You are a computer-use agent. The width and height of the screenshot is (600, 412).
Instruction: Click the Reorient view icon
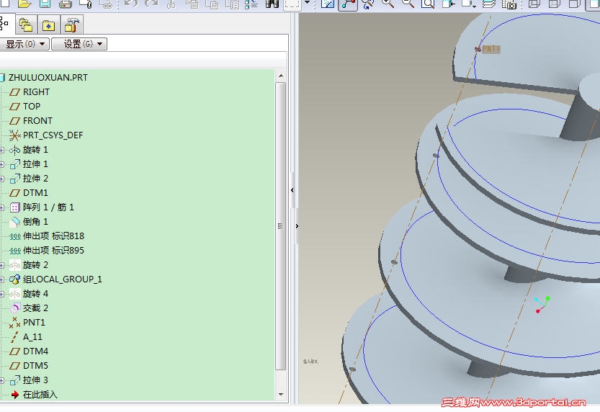448,4
